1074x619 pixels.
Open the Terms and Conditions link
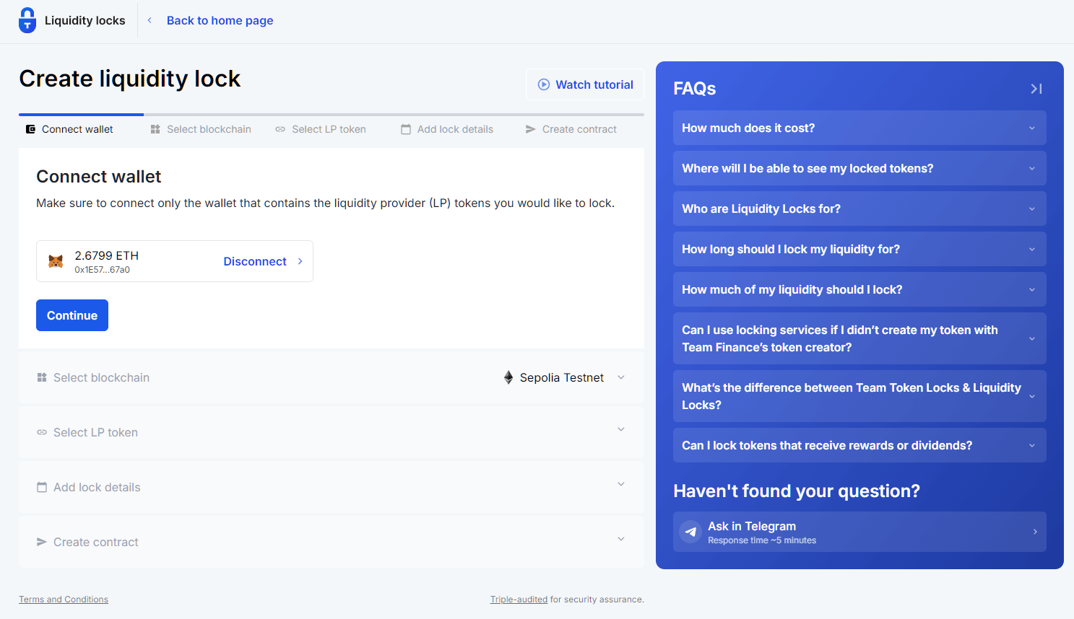63,599
